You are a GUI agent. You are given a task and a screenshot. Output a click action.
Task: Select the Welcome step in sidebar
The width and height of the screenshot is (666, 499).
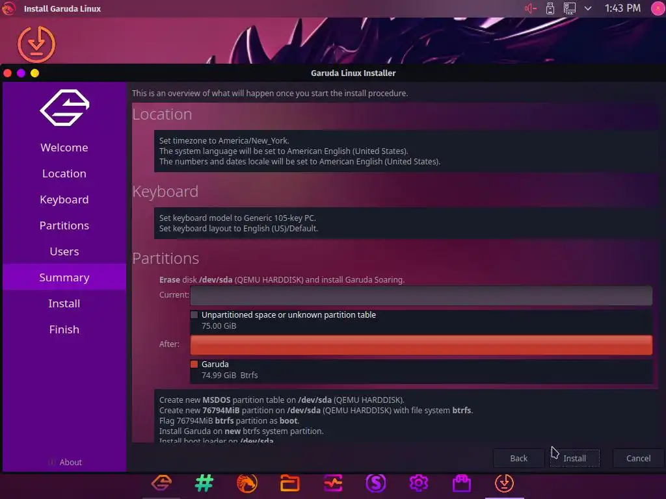[x=64, y=147]
